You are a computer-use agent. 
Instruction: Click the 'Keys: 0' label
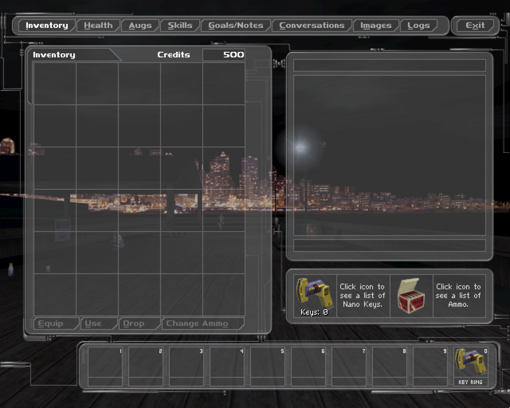[314, 312]
